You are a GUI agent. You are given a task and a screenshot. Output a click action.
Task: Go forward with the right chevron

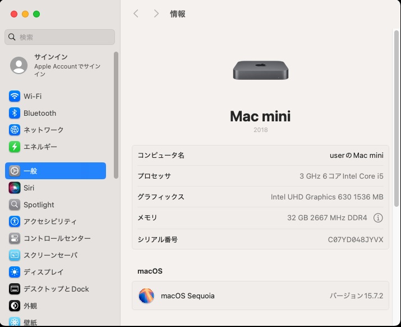point(156,13)
